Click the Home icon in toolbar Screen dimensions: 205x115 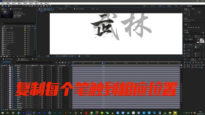tap(3, 6)
